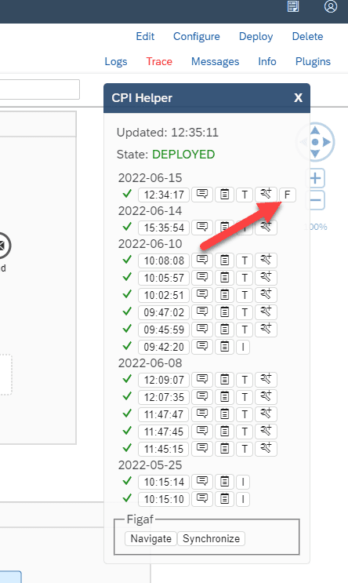
Task: Click the I info button for 09:42:20
Action: click(243, 347)
